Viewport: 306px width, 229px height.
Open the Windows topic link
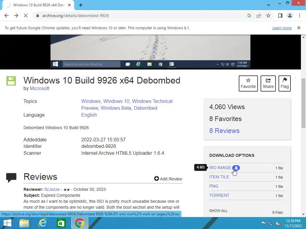pos(91,101)
